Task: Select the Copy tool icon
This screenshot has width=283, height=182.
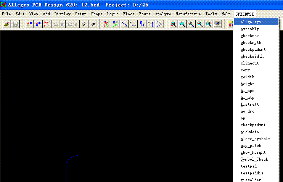Action: click(x=38, y=24)
